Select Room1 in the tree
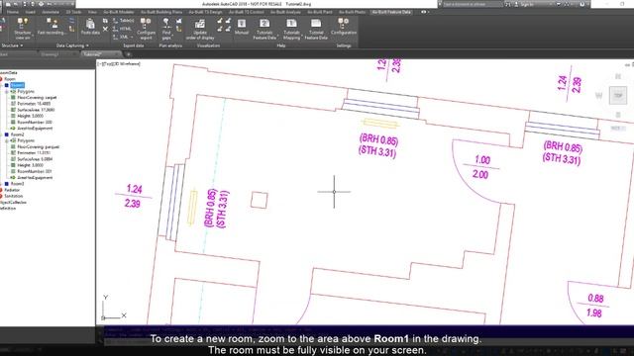The width and height of the screenshot is (634, 356). tap(17, 85)
